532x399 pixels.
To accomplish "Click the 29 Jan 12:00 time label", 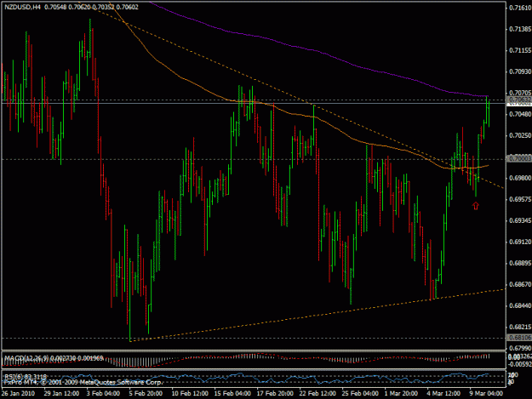I will click(x=61, y=393).
